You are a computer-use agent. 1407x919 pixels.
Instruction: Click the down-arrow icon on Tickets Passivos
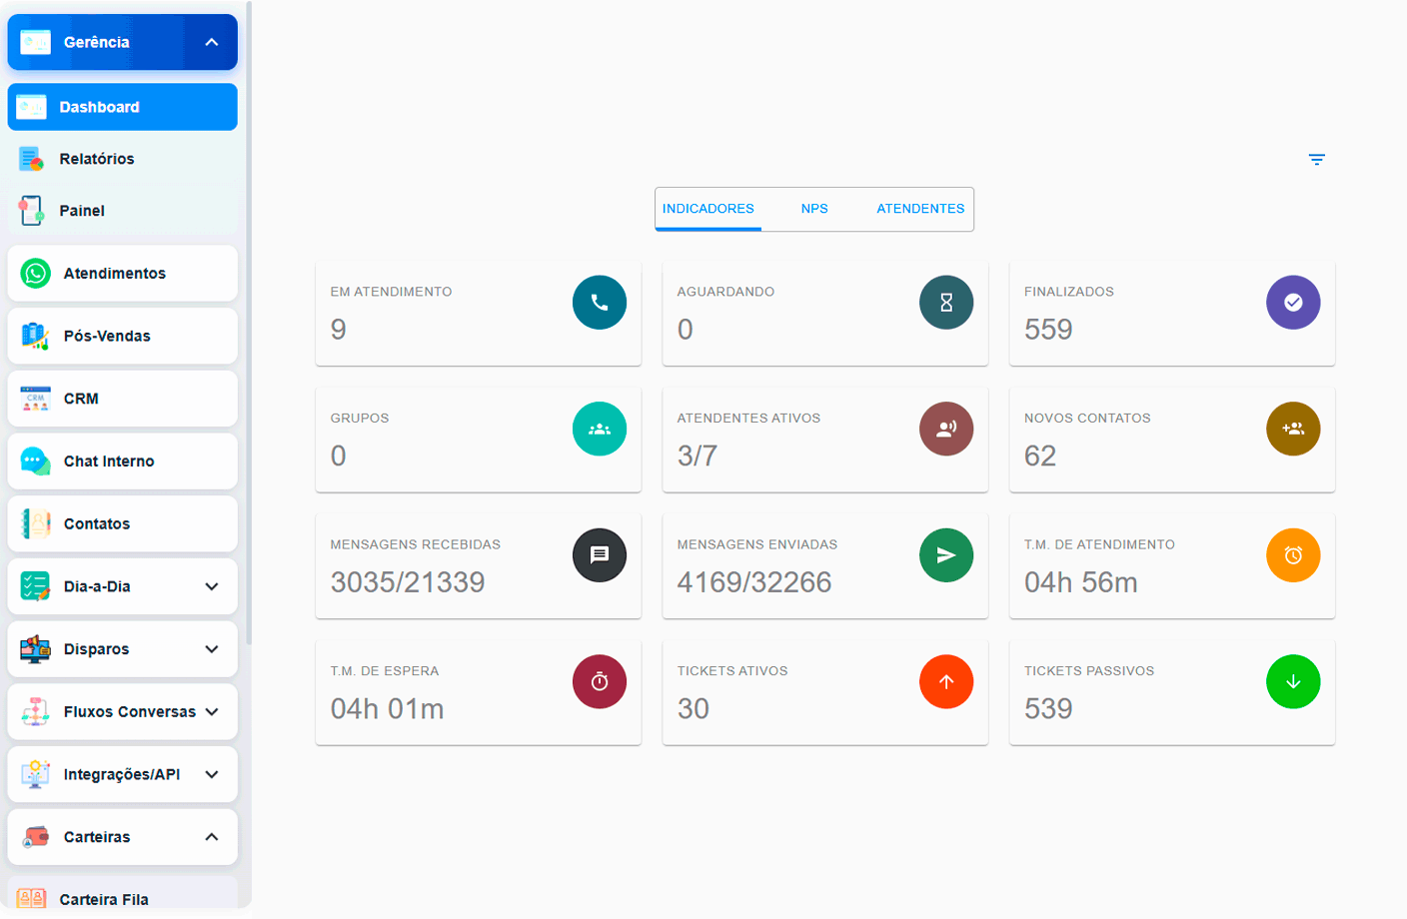[x=1293, y=682]
